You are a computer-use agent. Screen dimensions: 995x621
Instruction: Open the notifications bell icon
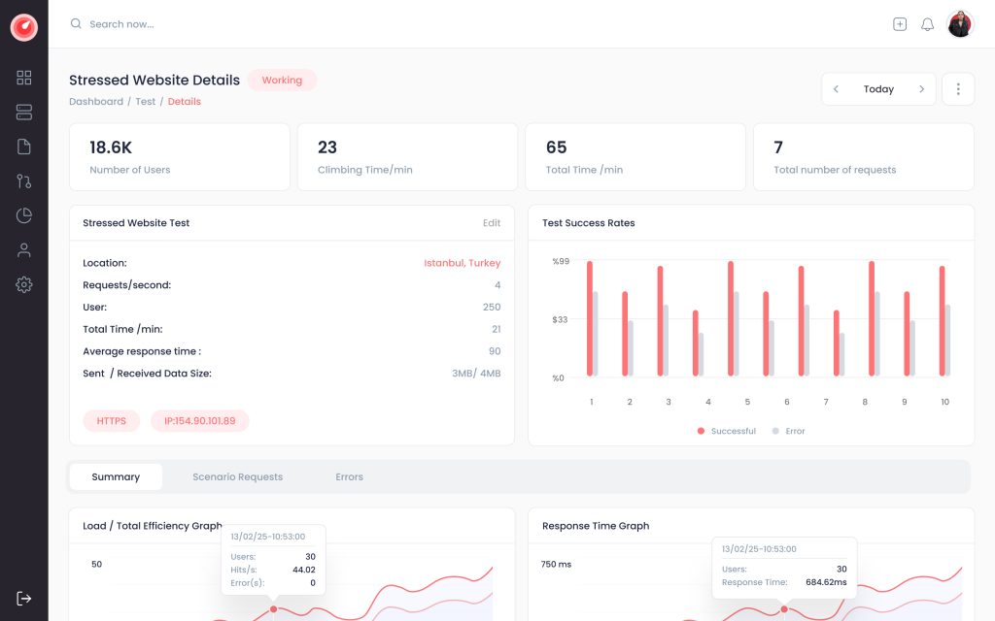point(927,24)
